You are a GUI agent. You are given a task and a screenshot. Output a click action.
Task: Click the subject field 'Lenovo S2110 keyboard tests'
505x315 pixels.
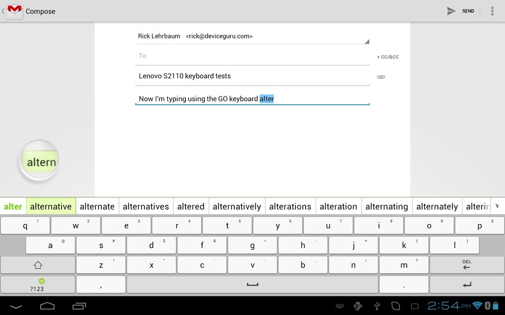coord(252,76)
